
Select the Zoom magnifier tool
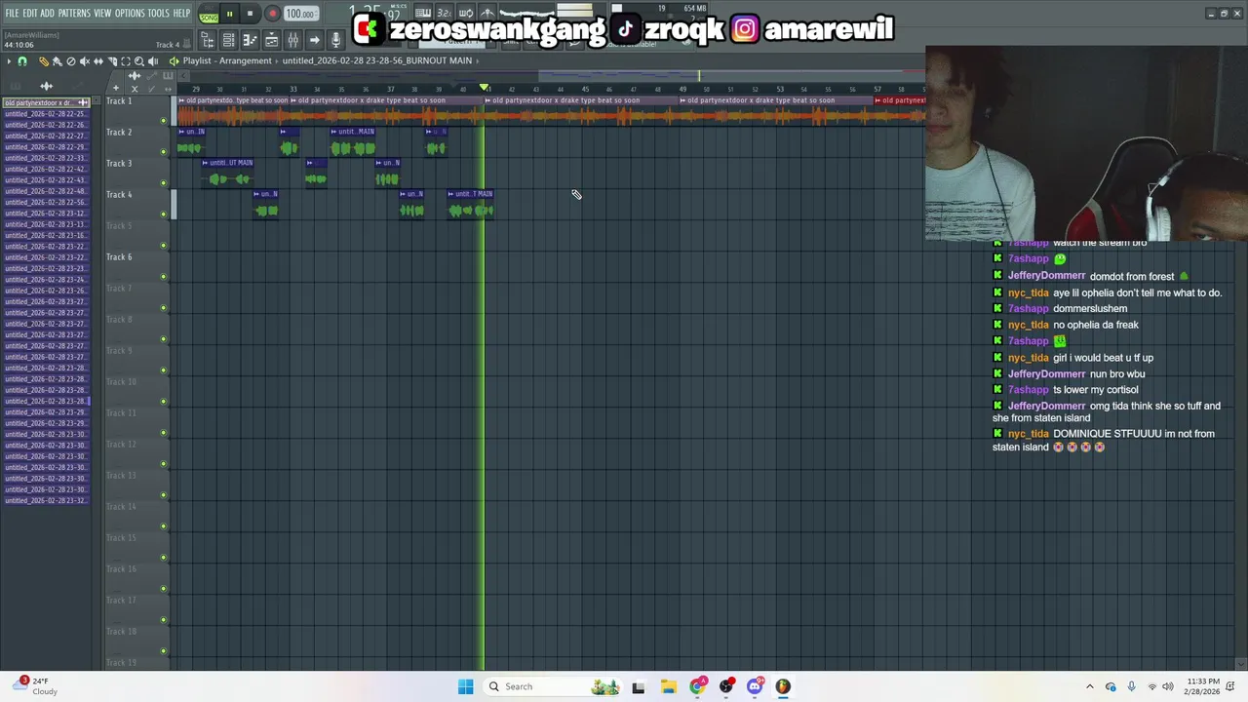tap(138, 61)
